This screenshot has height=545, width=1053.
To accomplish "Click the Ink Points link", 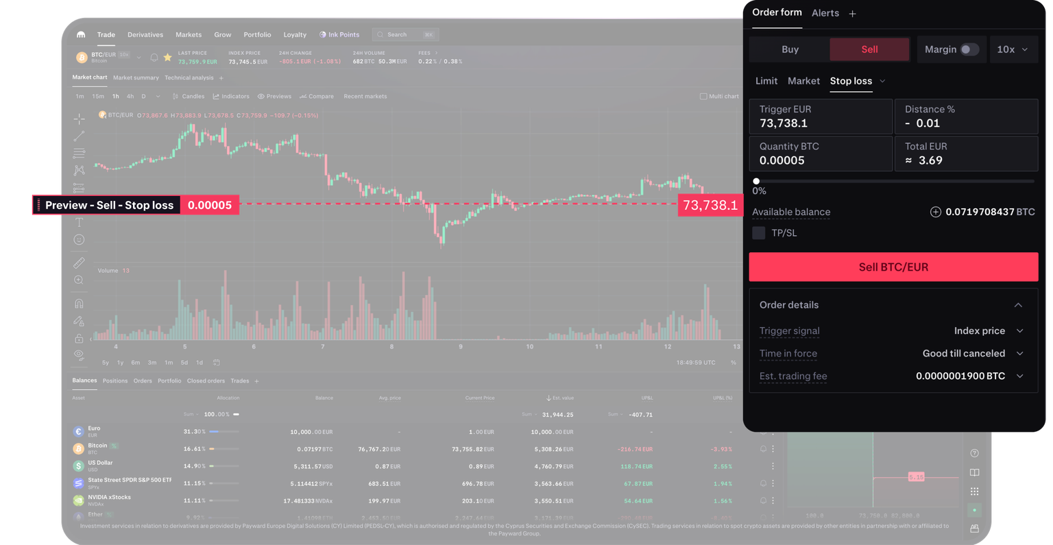I will [x=339, y=34].
